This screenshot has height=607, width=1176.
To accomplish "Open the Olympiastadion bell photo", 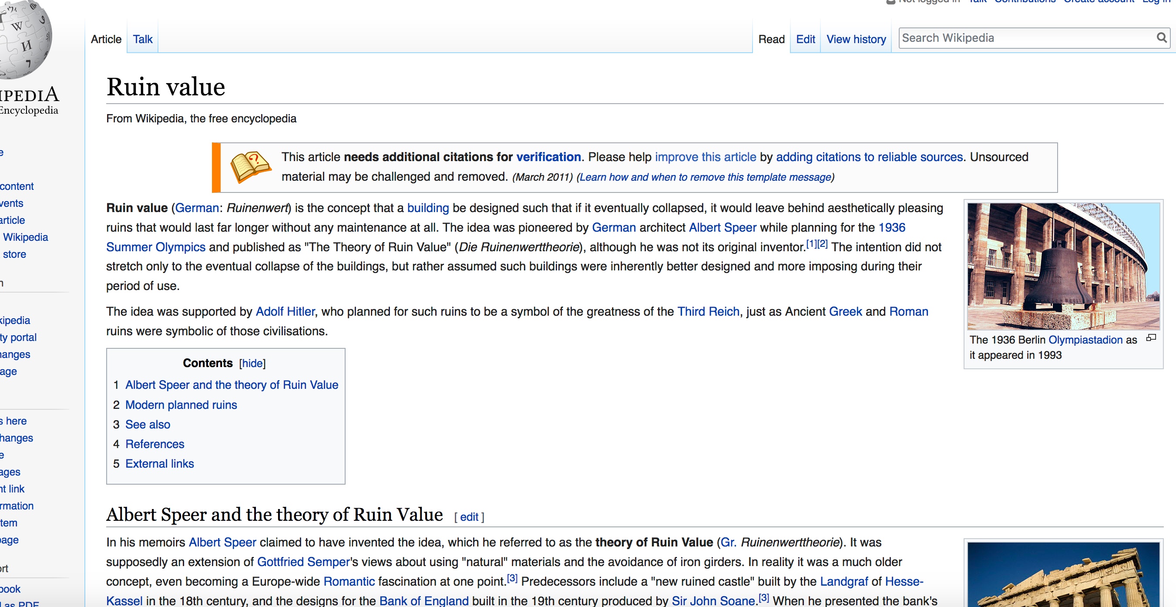I will click(x=1063, y=266).
